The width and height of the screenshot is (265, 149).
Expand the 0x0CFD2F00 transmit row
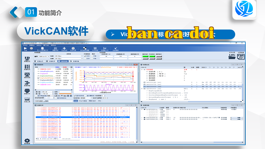click(x=142, y=118)
